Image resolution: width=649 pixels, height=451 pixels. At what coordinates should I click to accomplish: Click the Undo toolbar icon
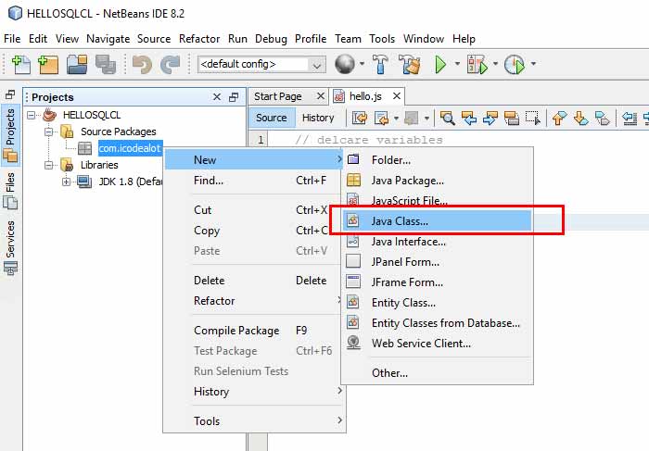142,65
